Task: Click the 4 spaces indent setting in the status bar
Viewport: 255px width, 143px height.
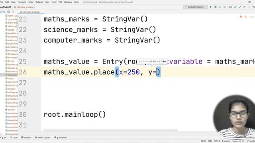Action: click(226, 141)
